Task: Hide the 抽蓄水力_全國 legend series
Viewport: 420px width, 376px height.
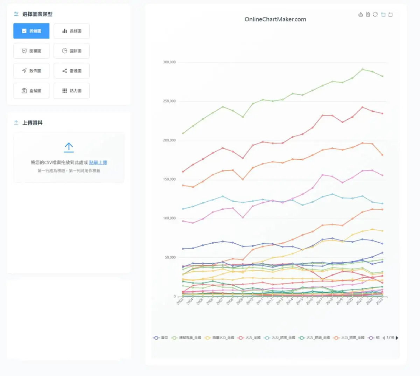Action: 219,338
